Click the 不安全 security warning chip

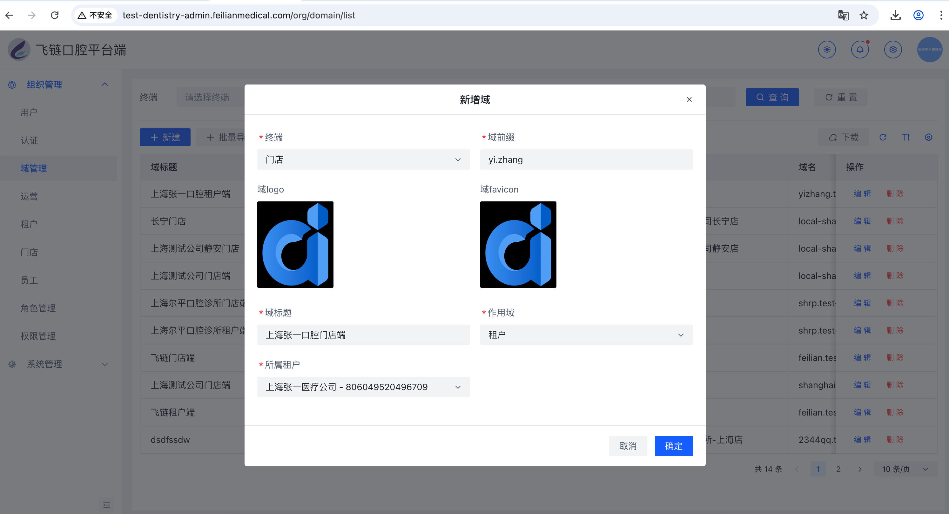[x=95, y=15]
